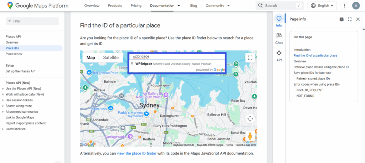Select the Map view type button

pyautogui.click(x=91, y=57)
